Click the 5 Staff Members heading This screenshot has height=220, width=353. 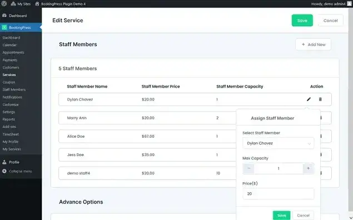(x=78, y=68)
